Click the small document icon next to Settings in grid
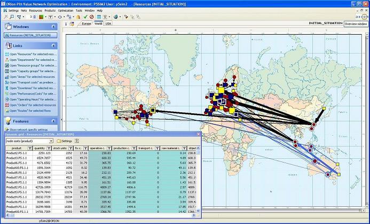The width and height of the screenshot is (370, 224). [77, 141]
